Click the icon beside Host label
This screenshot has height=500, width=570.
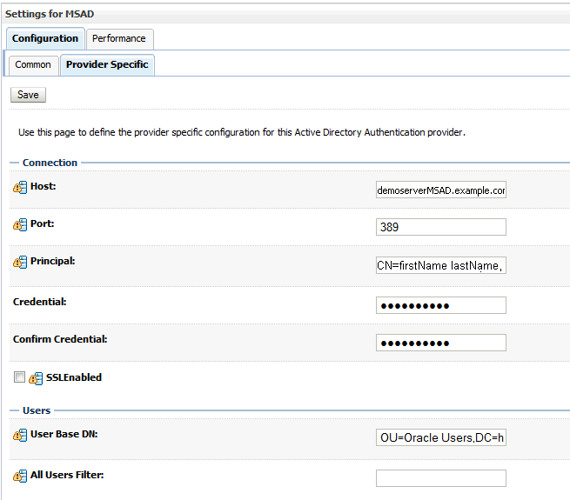click(x=20, y=188)
